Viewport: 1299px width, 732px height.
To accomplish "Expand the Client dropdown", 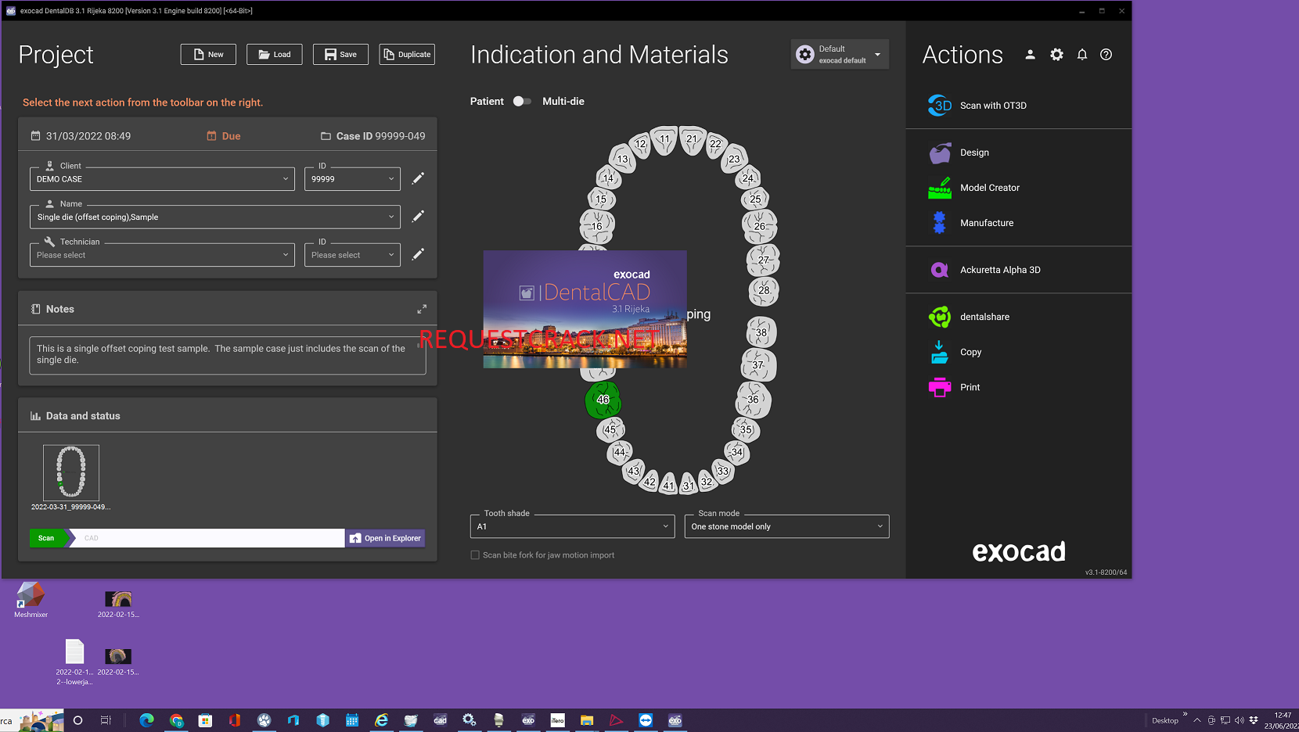I will pyautogui.click(x=162, y=179).
